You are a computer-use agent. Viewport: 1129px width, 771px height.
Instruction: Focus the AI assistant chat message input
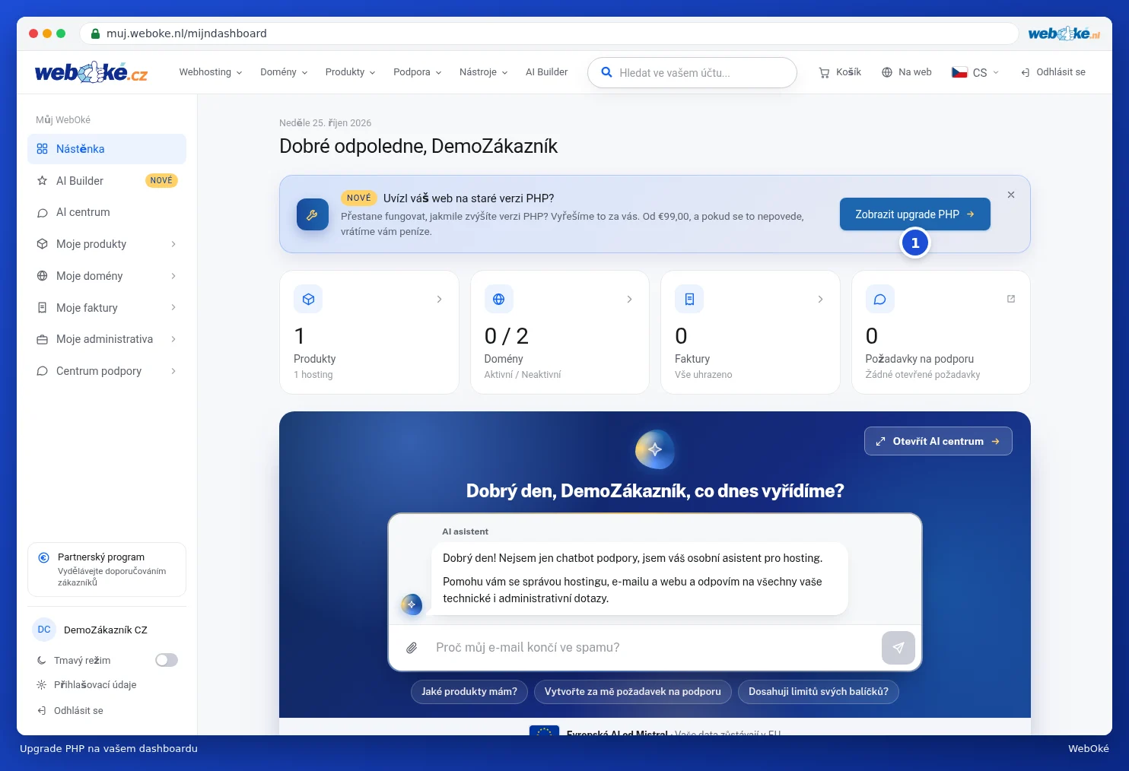[654, 648]
